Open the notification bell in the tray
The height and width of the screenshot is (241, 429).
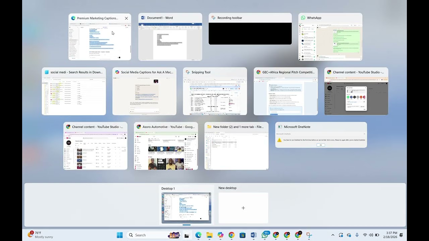click(401, 235)
